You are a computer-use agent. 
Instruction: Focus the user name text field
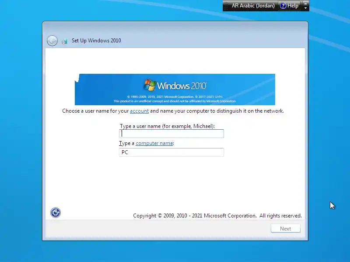pos(171,134)
